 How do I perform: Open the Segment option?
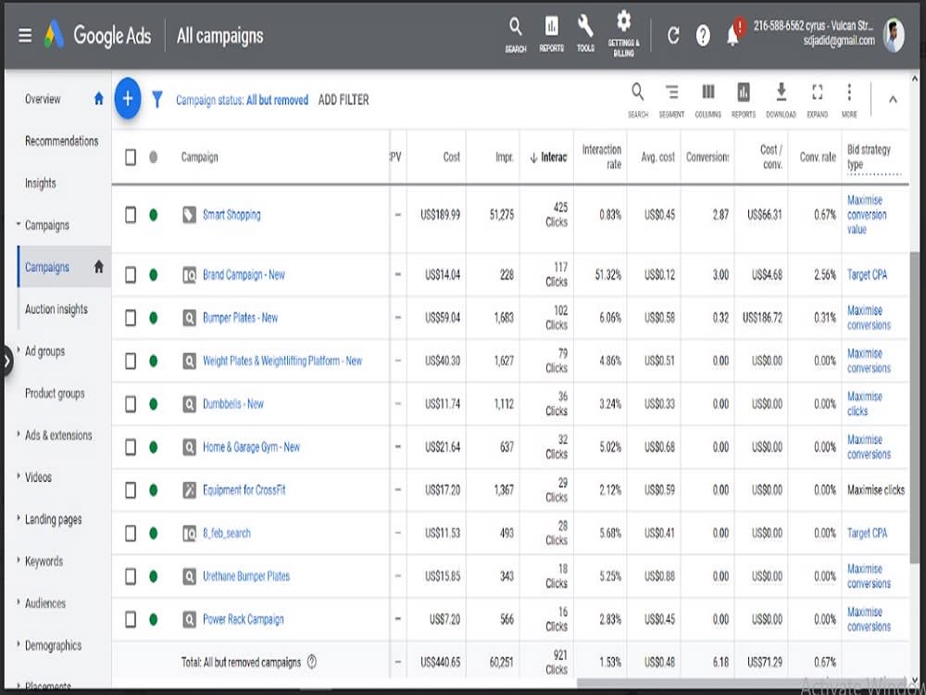tap(671, 99)
